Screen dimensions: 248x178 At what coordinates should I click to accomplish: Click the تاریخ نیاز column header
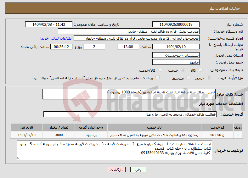coord(26,127)
